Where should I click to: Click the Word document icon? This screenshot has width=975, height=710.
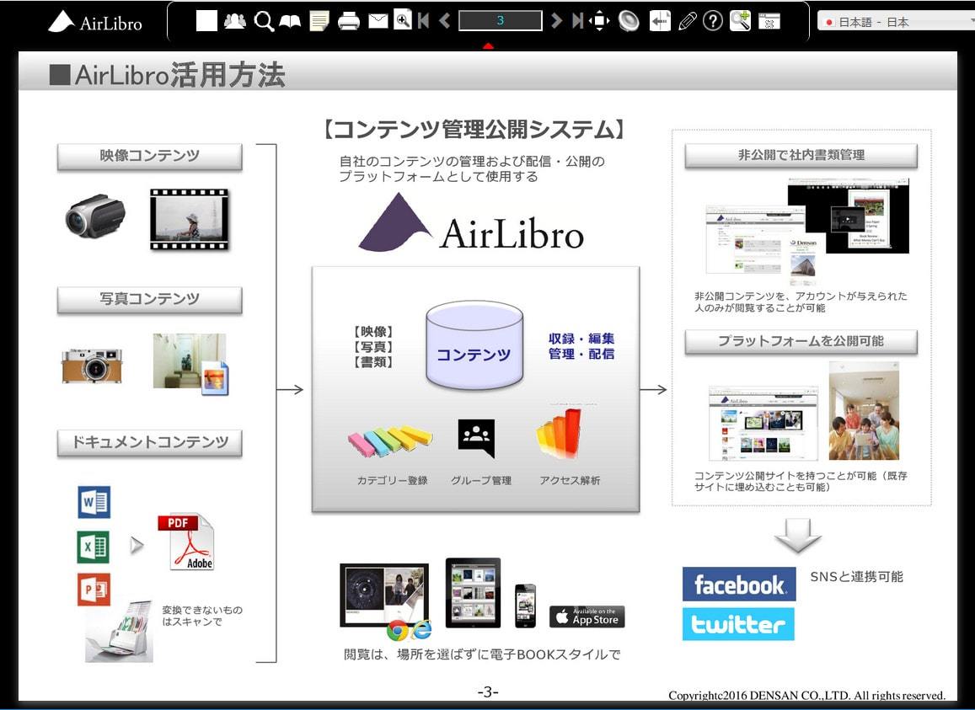[94, 502]
